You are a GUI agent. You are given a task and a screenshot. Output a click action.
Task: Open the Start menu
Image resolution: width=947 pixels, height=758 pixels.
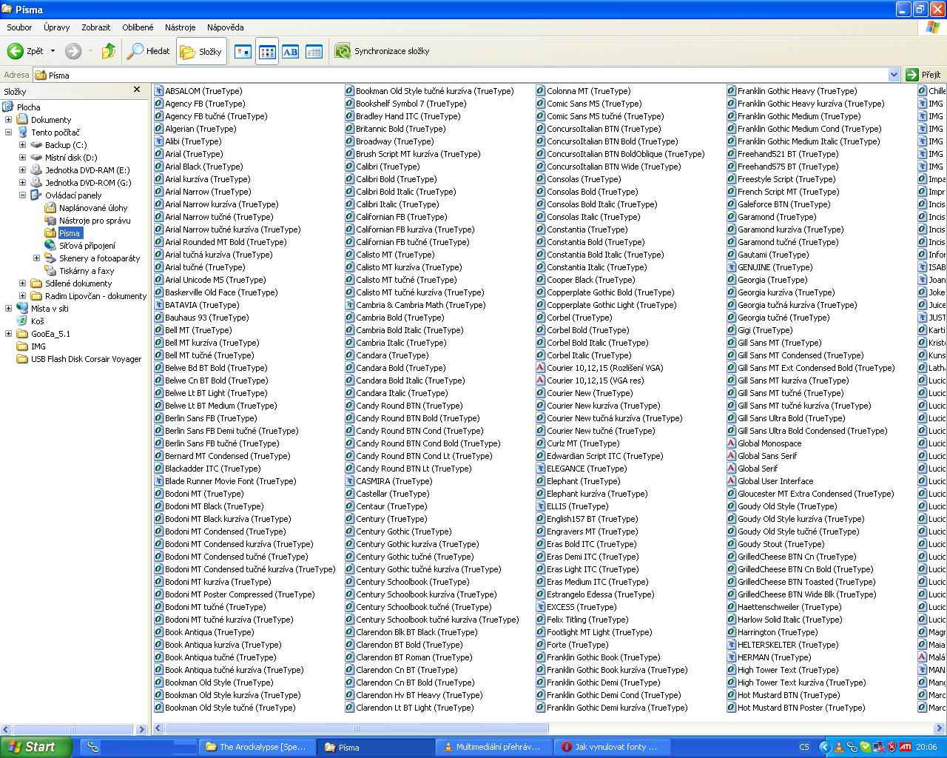(x=36, y=747)
